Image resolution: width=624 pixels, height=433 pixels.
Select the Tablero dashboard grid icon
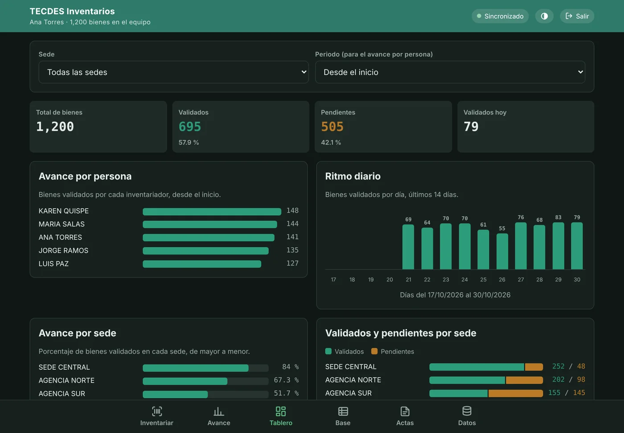281,411
